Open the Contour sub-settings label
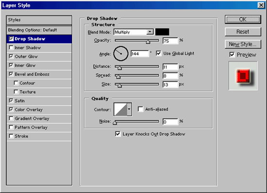 (x=27, y=83)
